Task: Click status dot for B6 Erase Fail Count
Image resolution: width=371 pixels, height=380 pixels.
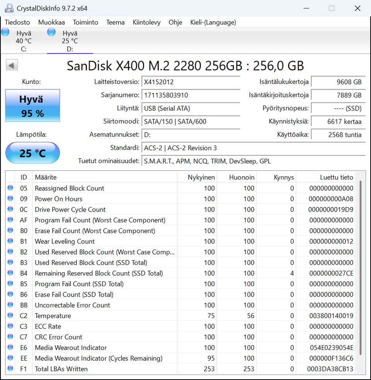Action: pos(10,294)
